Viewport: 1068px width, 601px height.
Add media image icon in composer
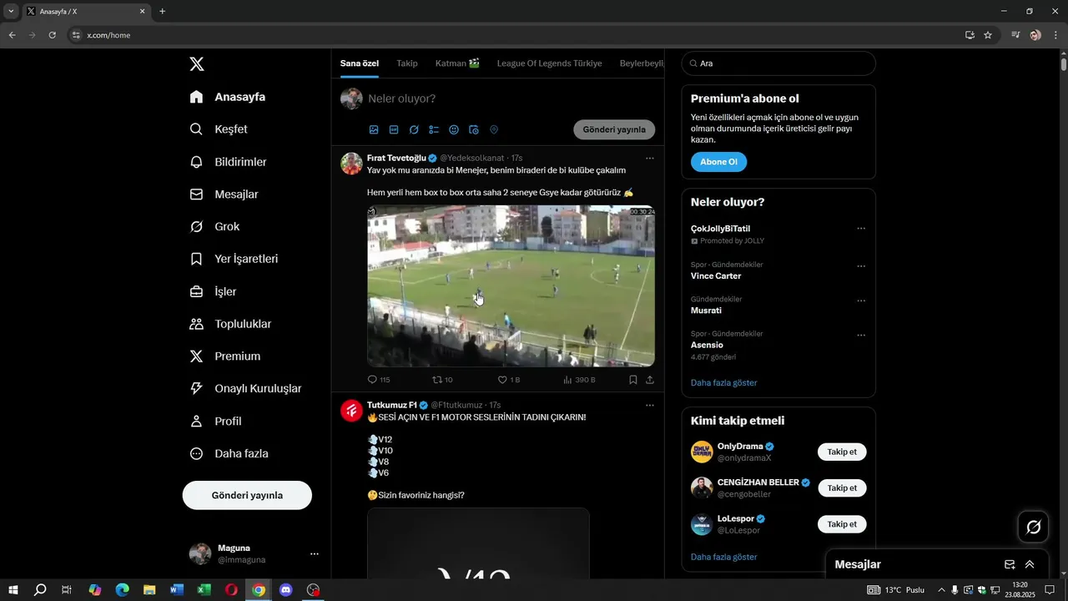pos(374,130)
